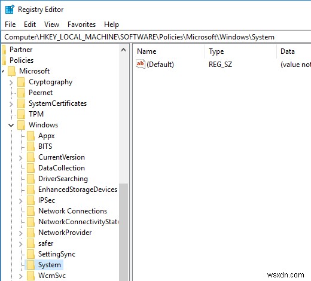Expand the NetworkProvider key

pos(21,233)
